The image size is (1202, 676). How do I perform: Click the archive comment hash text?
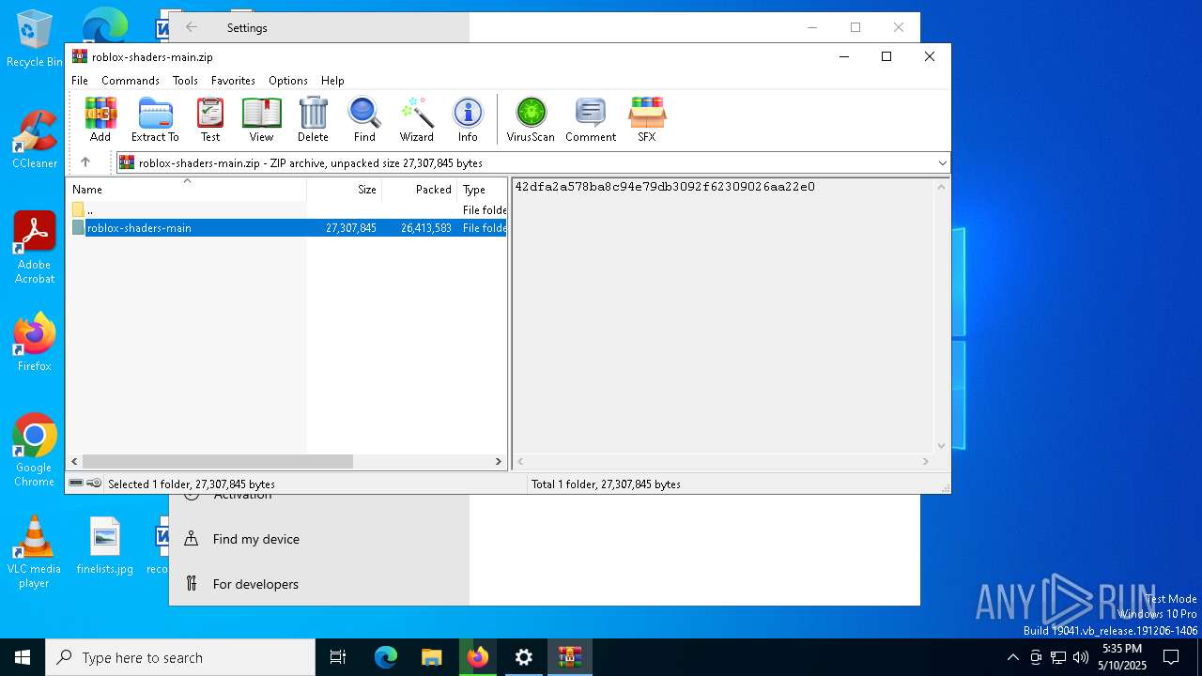[x=665, y=187]
